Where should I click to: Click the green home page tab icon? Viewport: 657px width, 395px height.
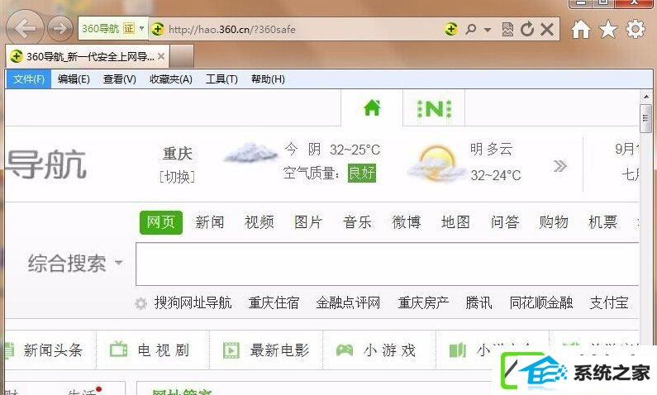(x=372, y=108)
